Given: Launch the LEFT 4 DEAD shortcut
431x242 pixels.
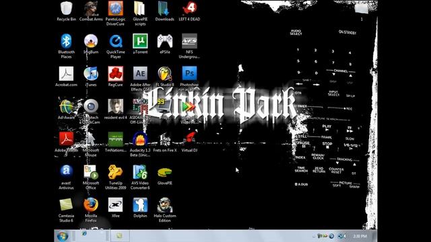Looking at the screenshot, I should (x=189, y=11).
